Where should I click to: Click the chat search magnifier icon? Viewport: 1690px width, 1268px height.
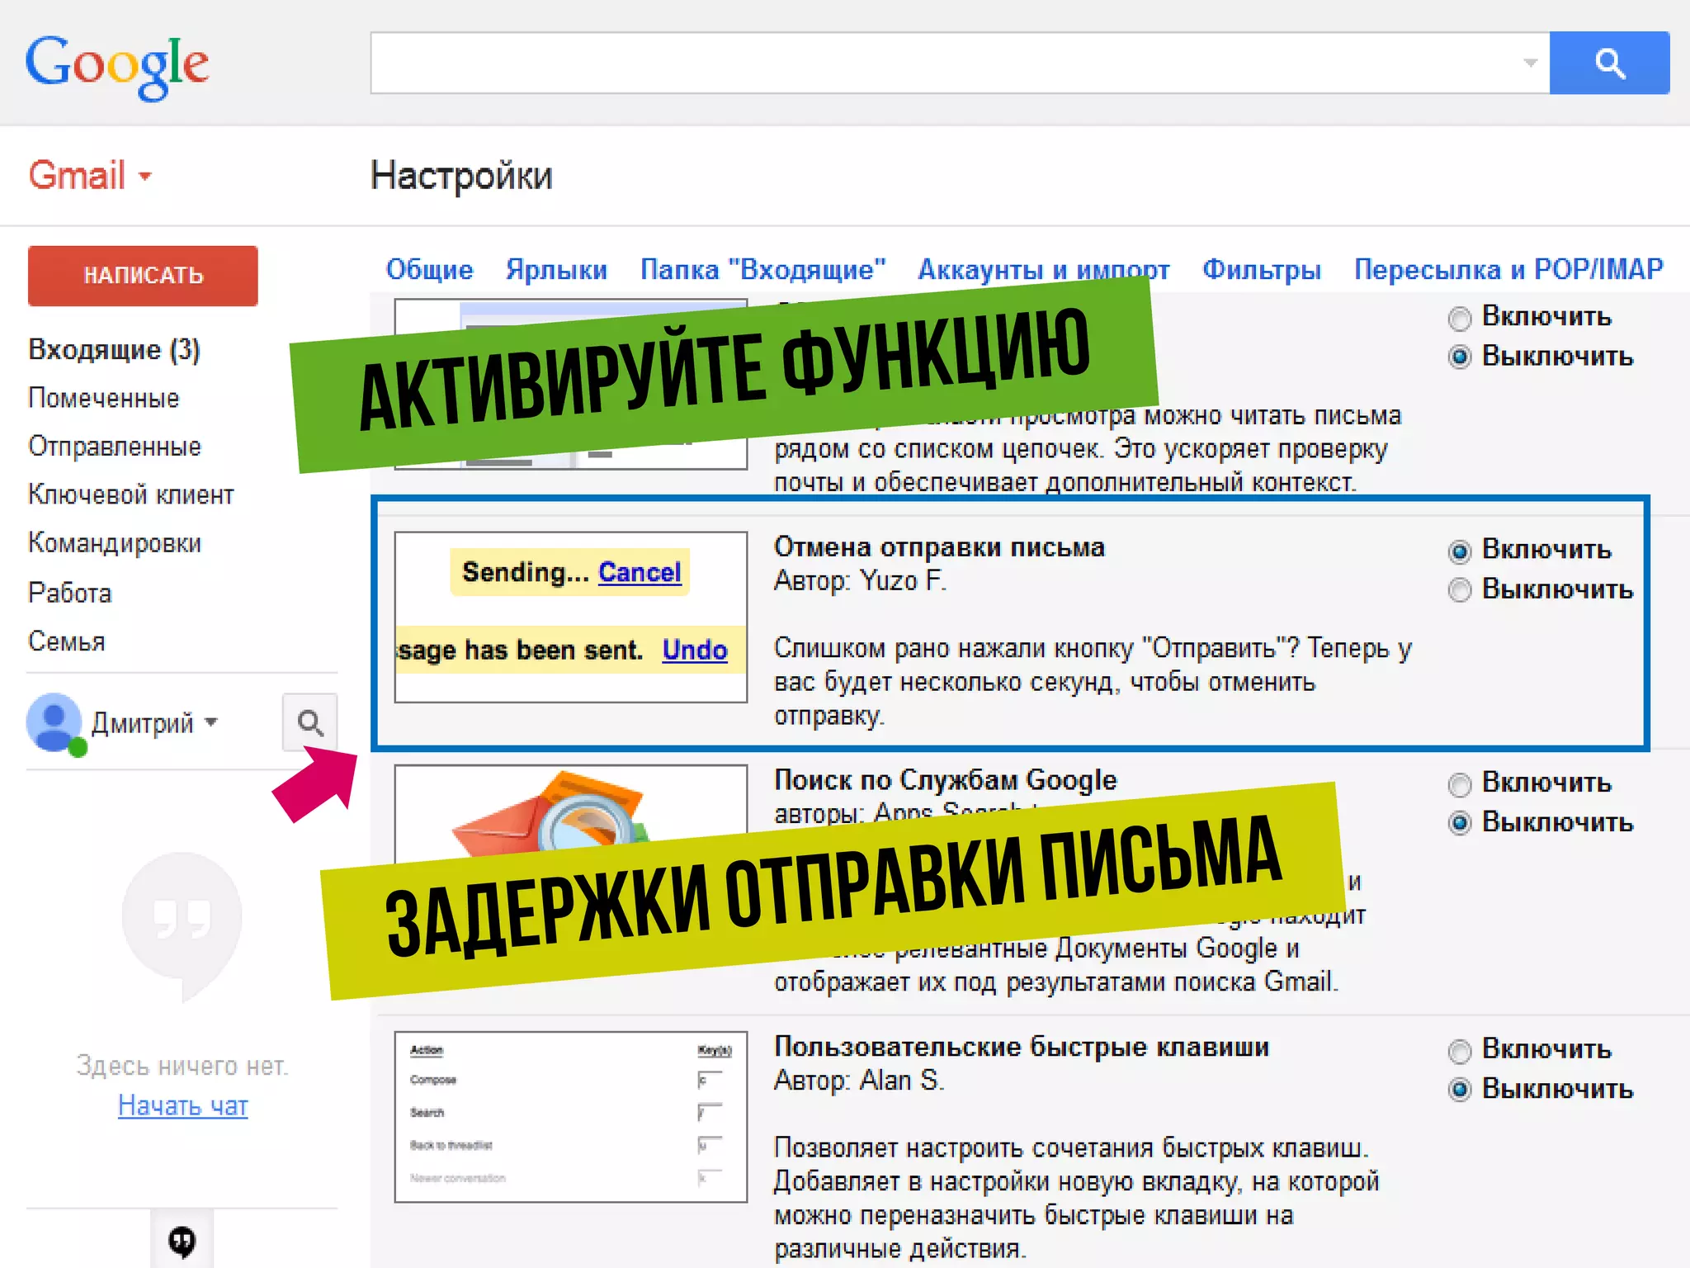[310, 722]
